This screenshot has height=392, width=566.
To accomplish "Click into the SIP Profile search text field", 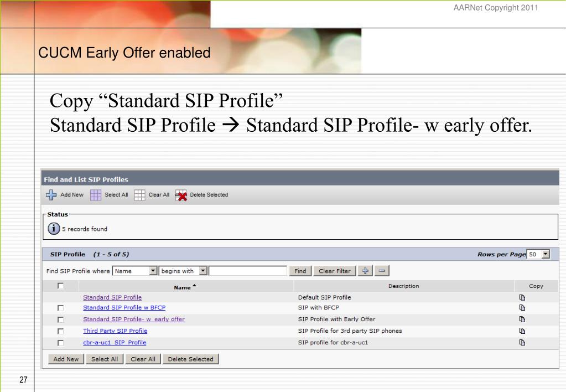I will coord(248,271).
